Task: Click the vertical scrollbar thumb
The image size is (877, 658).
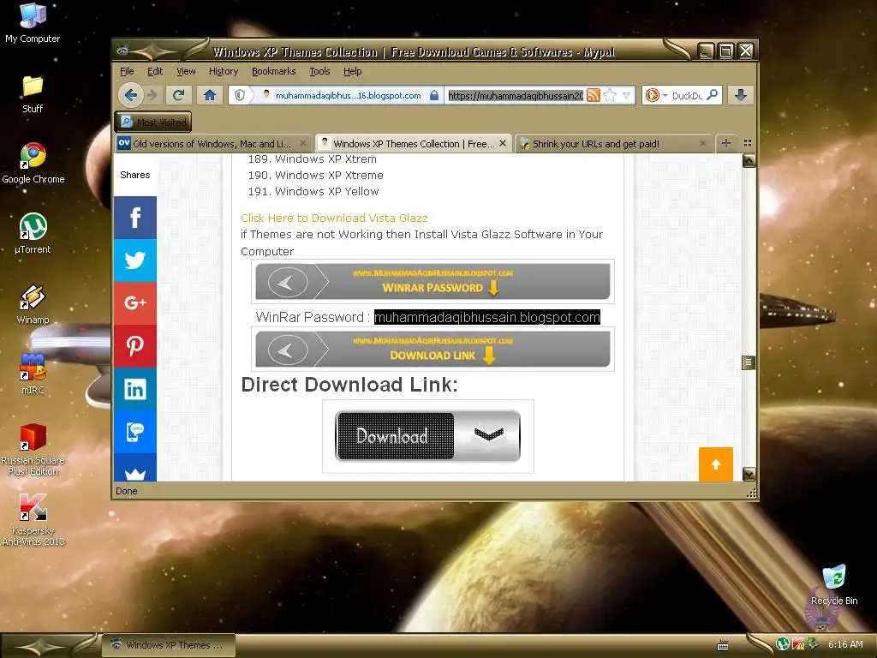Action: tap(749, 362)
